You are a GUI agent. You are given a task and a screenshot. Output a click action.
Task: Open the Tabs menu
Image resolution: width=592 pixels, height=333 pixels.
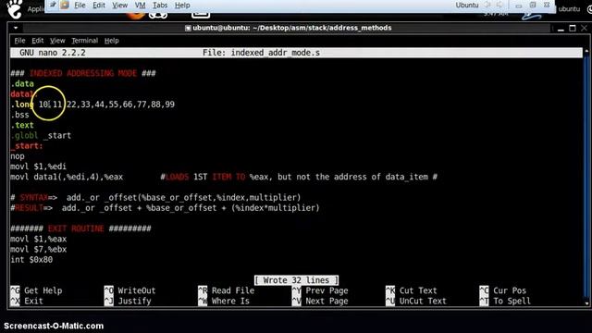coord(160,6)
